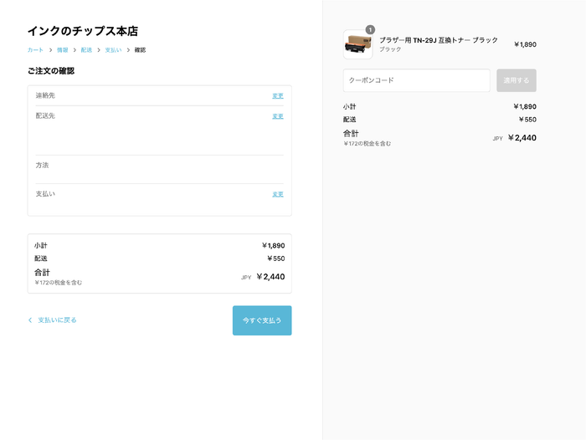Click the toner cartridge product thumbnail

coord(357,44)
